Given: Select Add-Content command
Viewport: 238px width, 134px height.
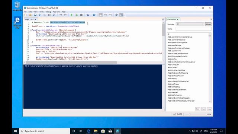Looking at the screenshot, I should point(173,67).
